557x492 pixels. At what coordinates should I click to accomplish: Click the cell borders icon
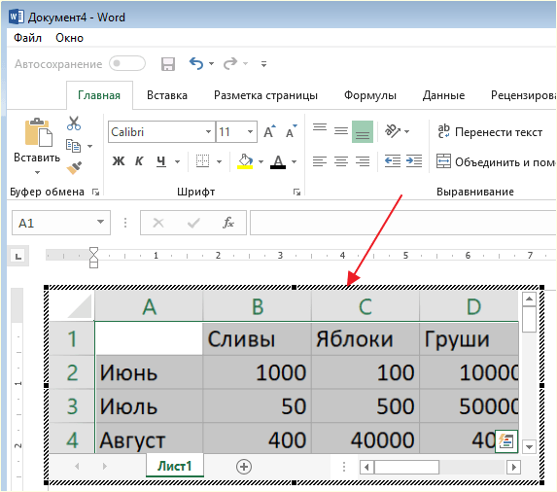click(x=202, y=161)
